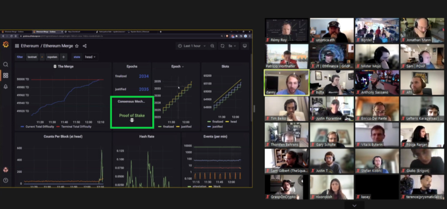
Task: Expand the more participants chevron below video grid
Action: (x=354, y=206)
